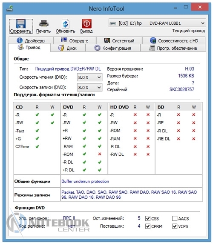Maximize the Nero InfoTool window
213x243 pixels.
(x=186, y=7)
